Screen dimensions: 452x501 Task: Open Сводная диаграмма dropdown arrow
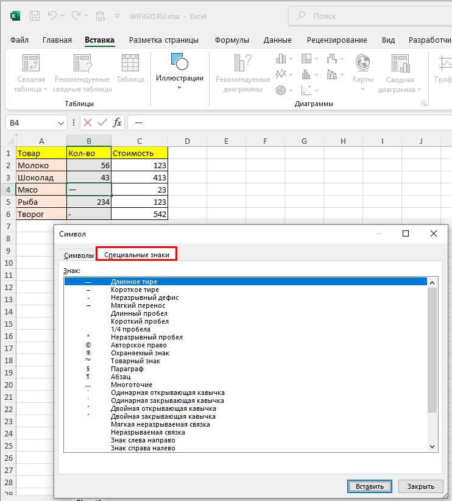(420, 90)
